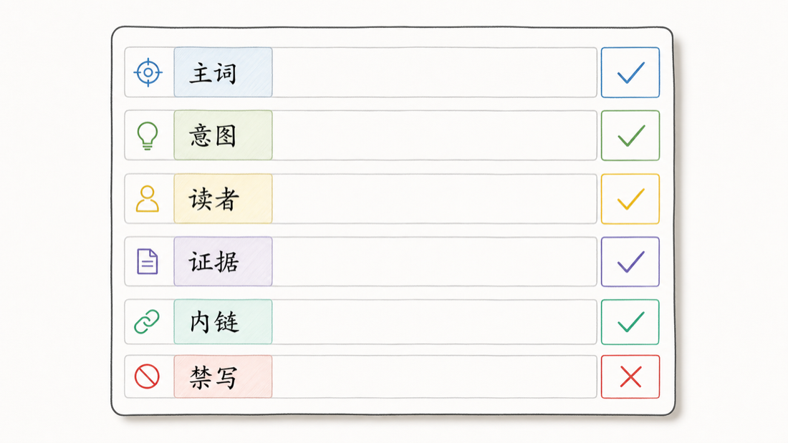
Task: Click inside the 内链 input field
Action: coord(435,322)
